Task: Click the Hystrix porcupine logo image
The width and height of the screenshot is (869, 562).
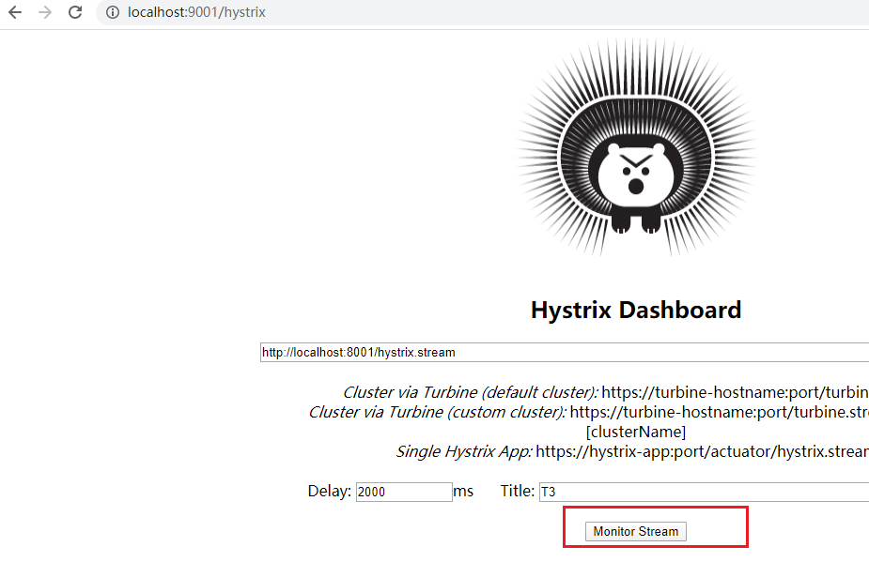Action: tap(636, 147)
